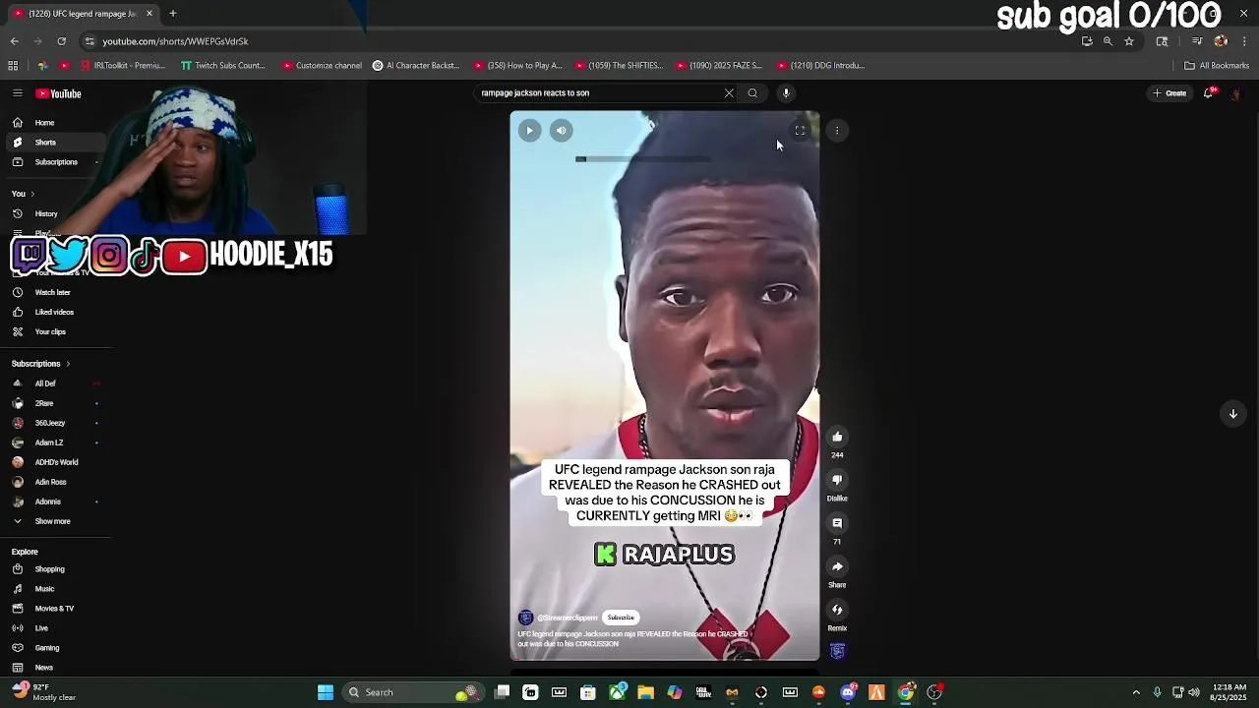Open the ADHD's World channel
The height and width of the screenshot is (708, 1259).
54,462
